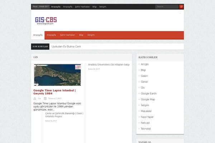Open Çevre ve Şehircilik Bakanlığı Dask post
215x143 pixels.
[x=64, y=115]
